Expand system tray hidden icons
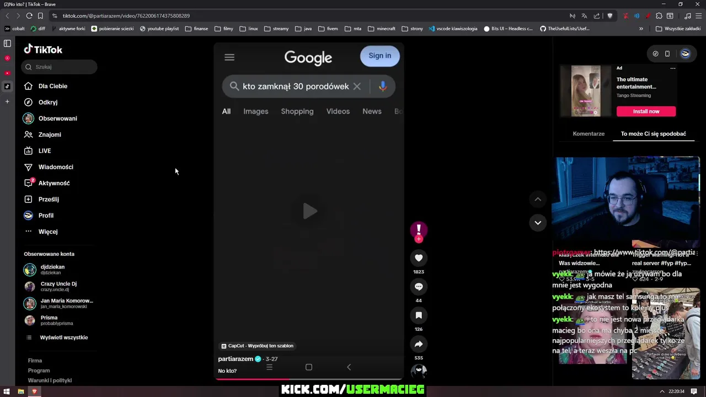This screenshot has width=706, height=397. [x=662, y=391]
